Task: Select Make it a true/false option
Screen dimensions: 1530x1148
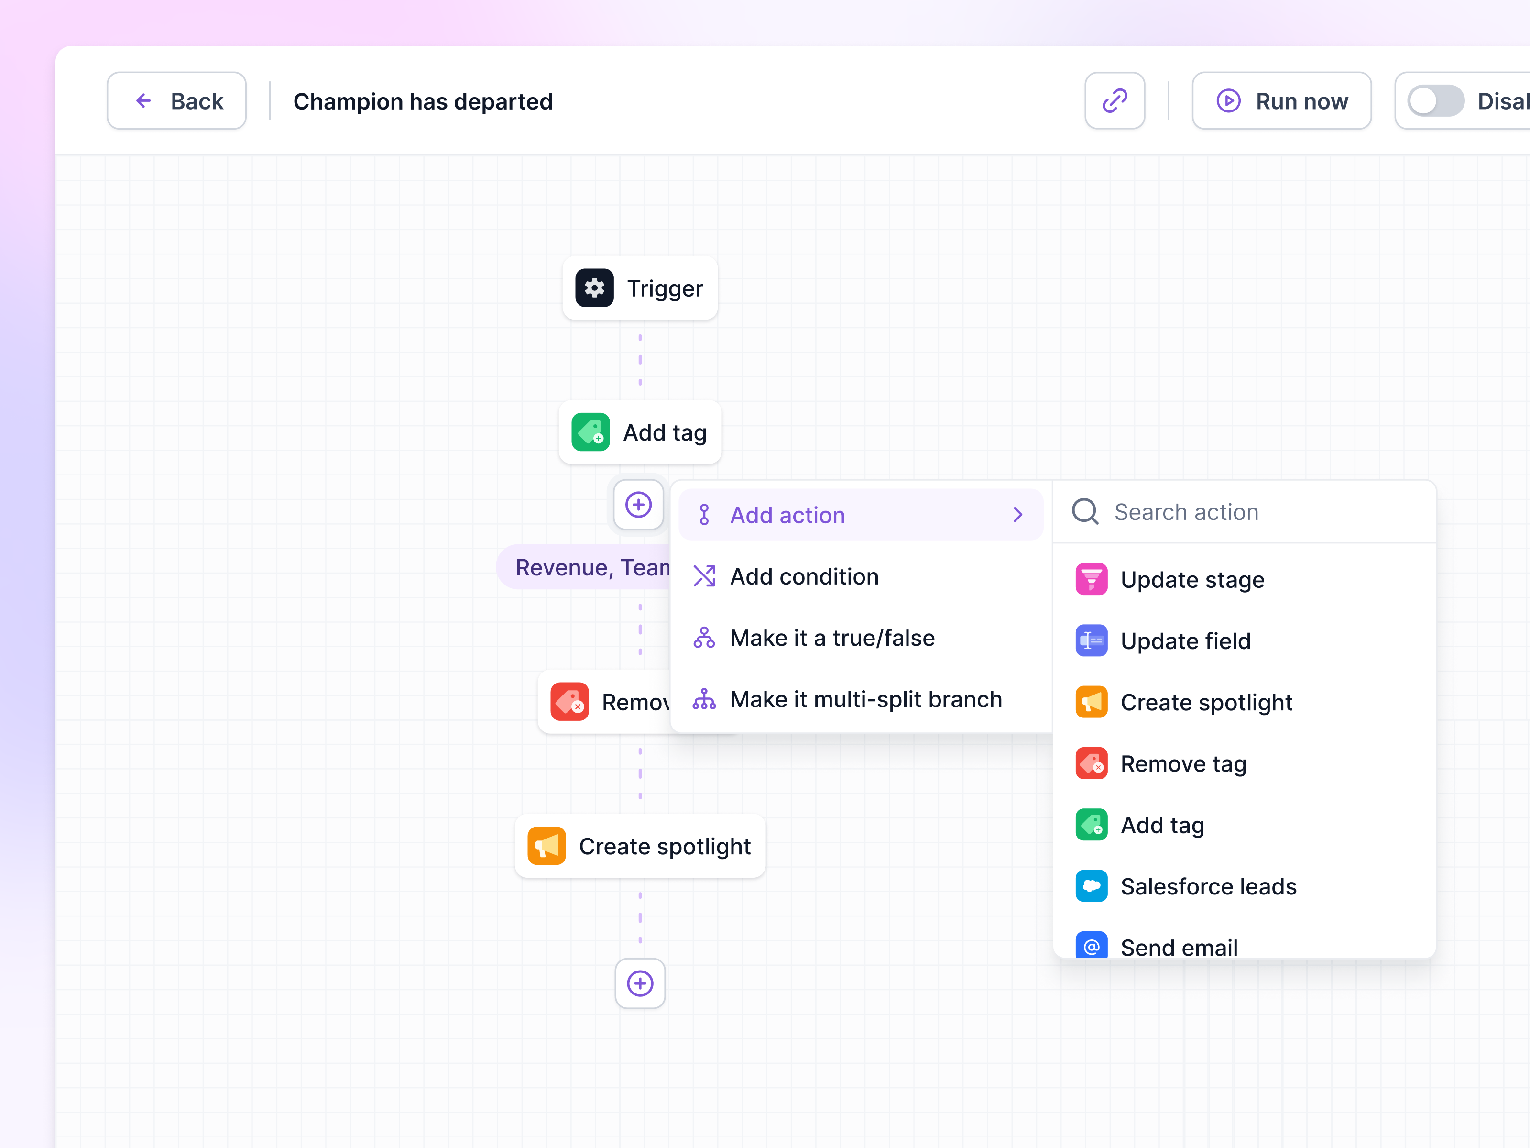Action: 832,638
